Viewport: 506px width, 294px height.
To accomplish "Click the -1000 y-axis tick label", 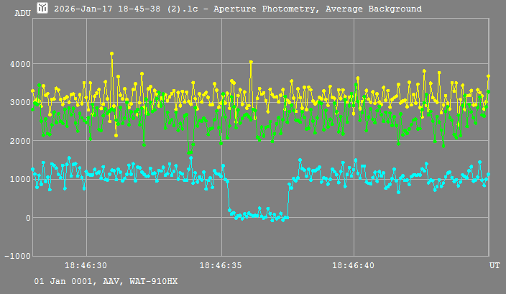I will pos(17,256).
